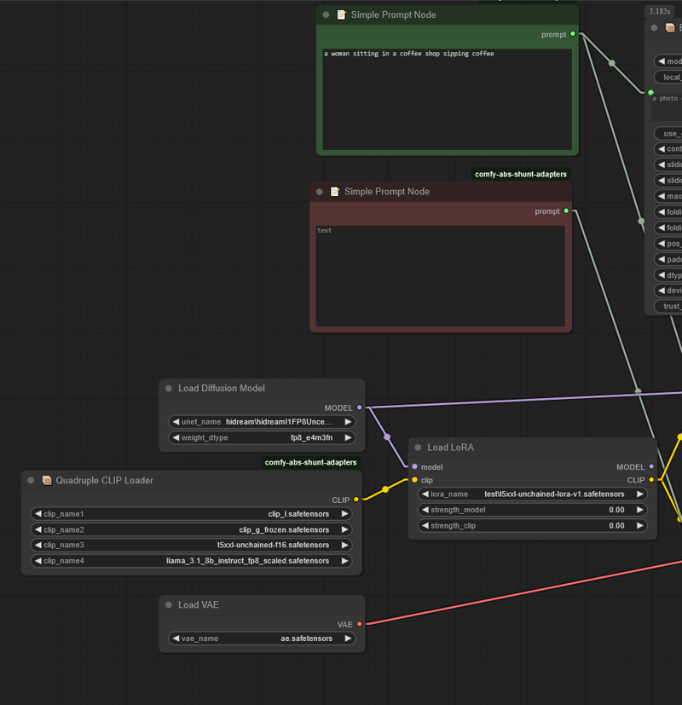Open the vae_name dropdown showing ae.safetensors
Image resolution: width=682 pixels, height=705 pixels.
point(262,639)
